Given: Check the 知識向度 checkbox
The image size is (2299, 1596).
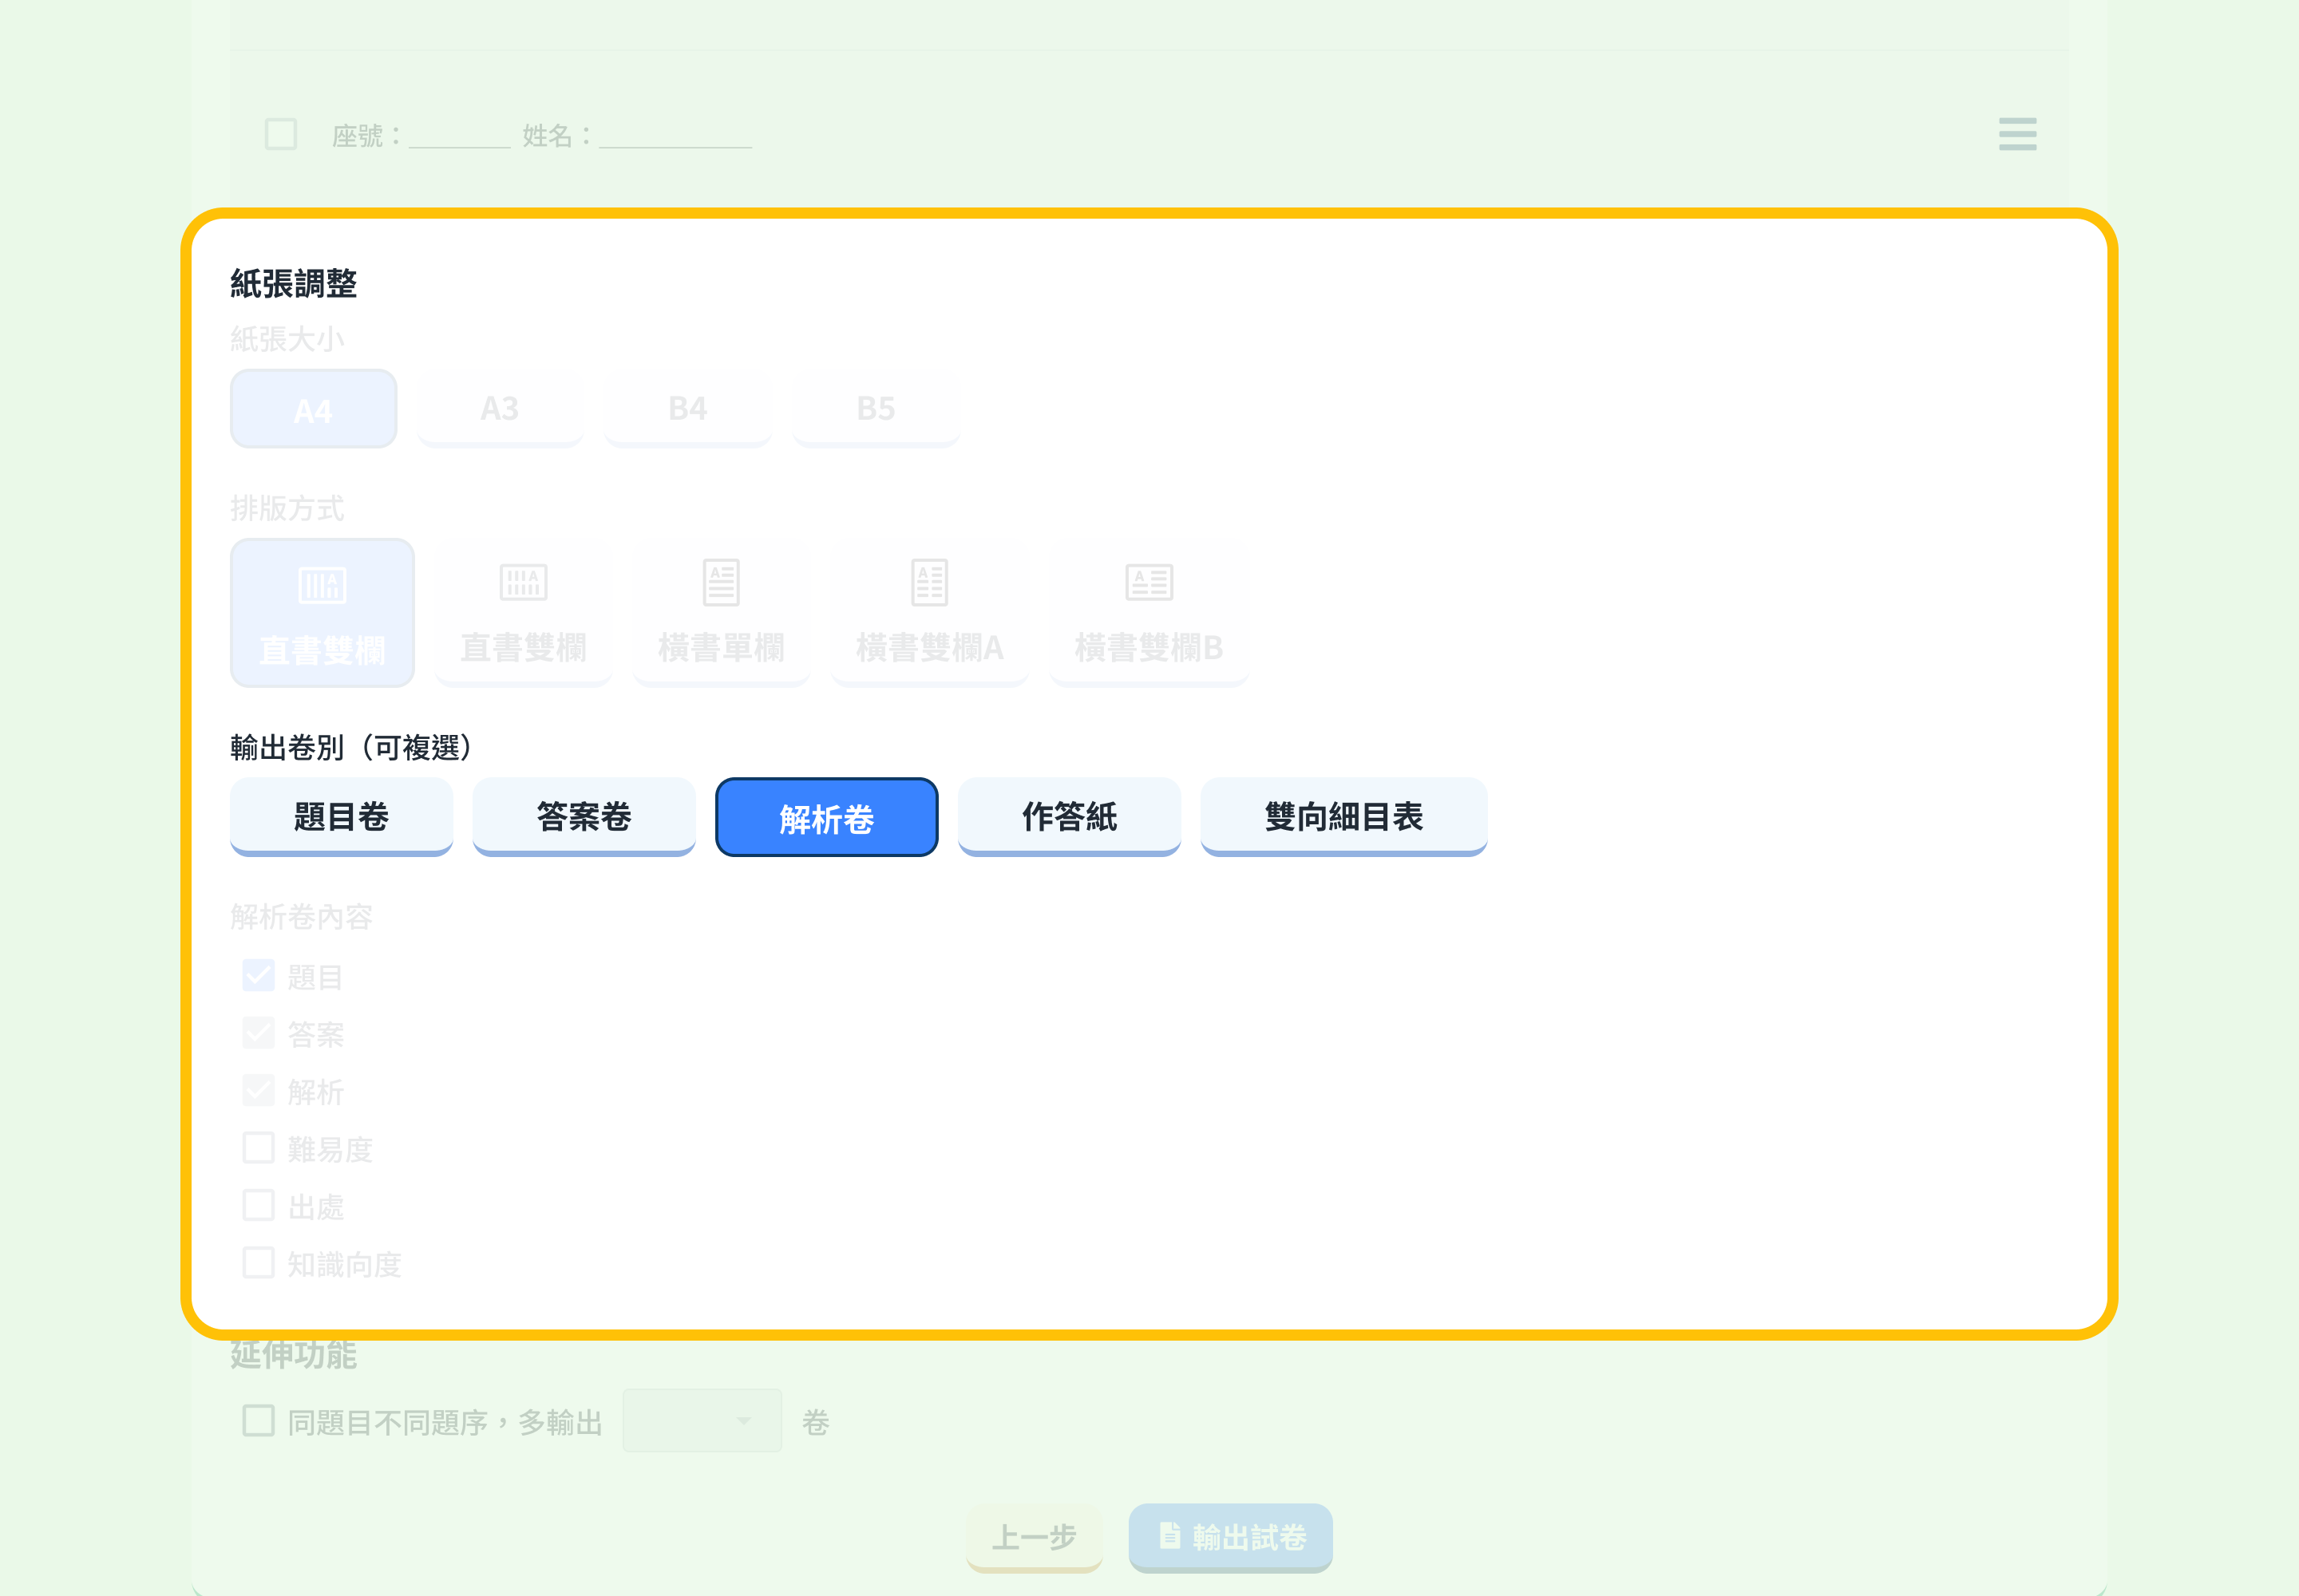Looking at the screenshot, I should point(258,1263).
